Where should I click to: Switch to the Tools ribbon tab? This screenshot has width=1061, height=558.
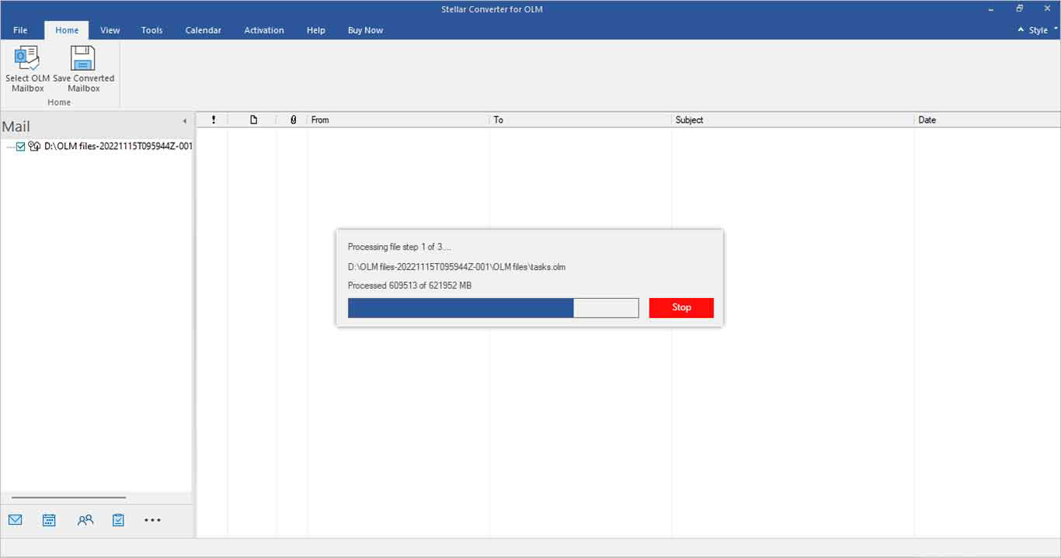pos(151,30)
